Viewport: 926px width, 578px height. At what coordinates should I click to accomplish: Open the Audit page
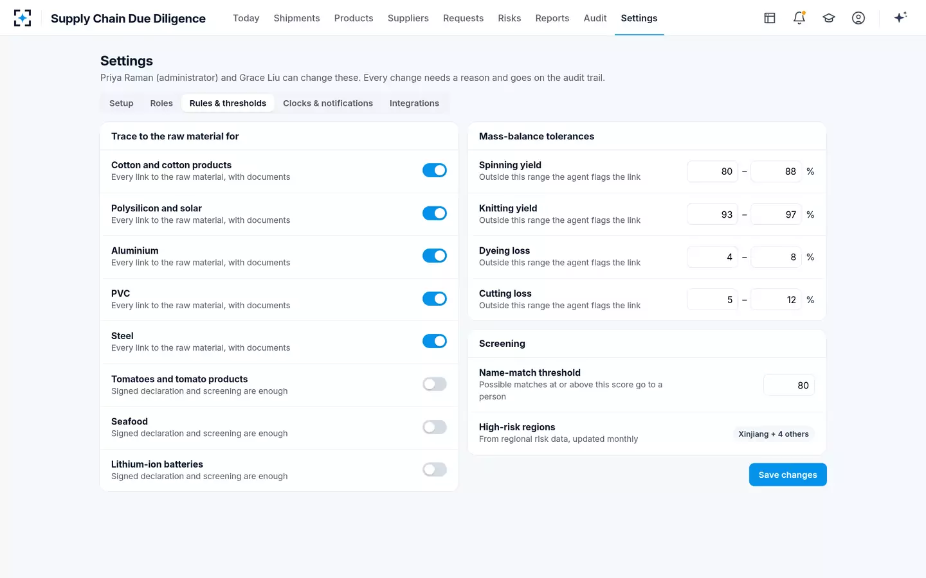point(595,18)
